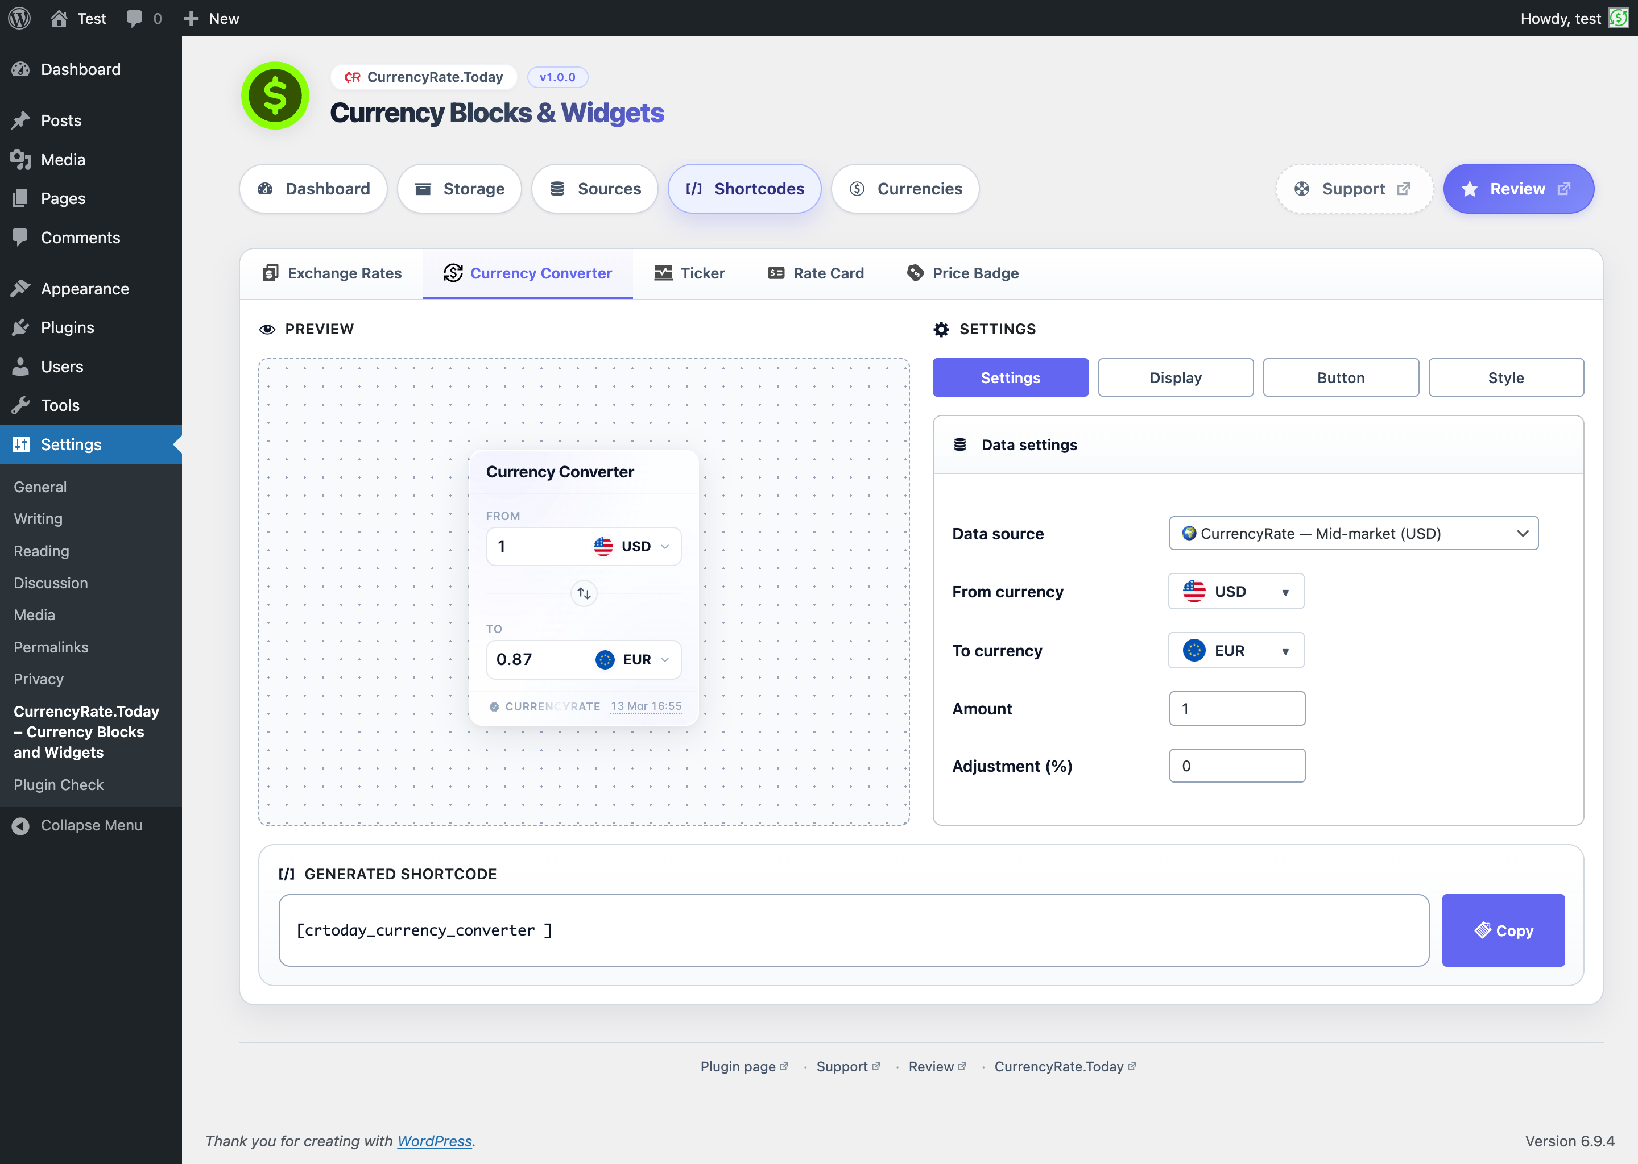
Task: Click the eye icon next to PREVIEW
Action: coord(267,329)
